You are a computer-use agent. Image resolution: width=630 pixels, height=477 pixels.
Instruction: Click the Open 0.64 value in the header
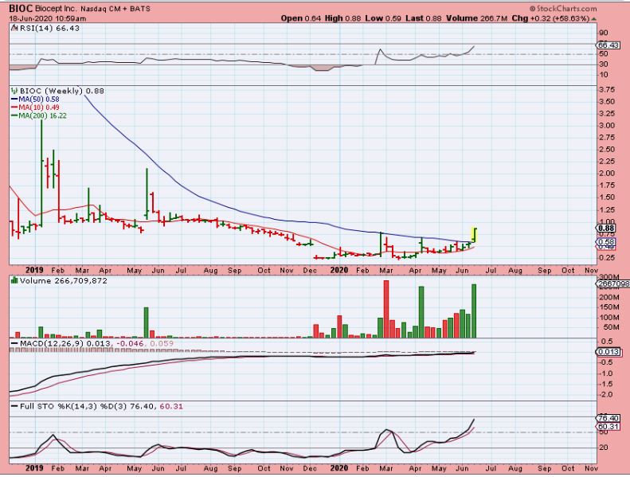[301, 18]
